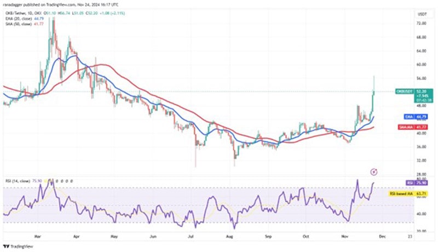Click the 56.00 price axis label
The width and height of the screenshot is (438, 252).
(x=421, y=78)
